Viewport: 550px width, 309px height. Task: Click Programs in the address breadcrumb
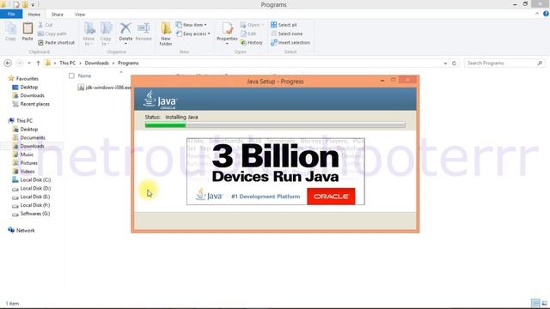click(128, 63)
